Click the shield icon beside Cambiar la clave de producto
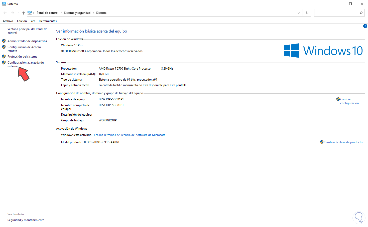Image resolution: width=368 pixels, height=227 pixels. tap(322, 142)
